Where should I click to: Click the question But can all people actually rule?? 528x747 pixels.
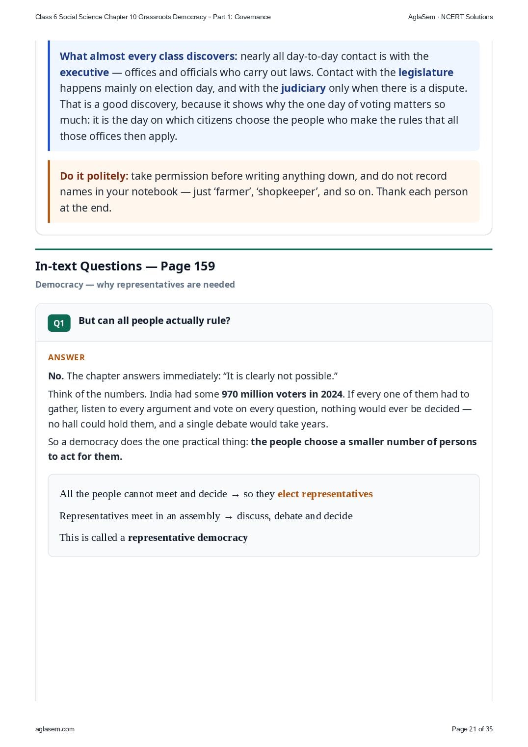pyautogui.click(x=155, y=320)
